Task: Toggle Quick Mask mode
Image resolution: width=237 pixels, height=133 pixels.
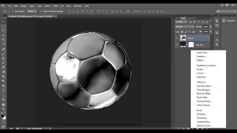Action: point(3,122)
